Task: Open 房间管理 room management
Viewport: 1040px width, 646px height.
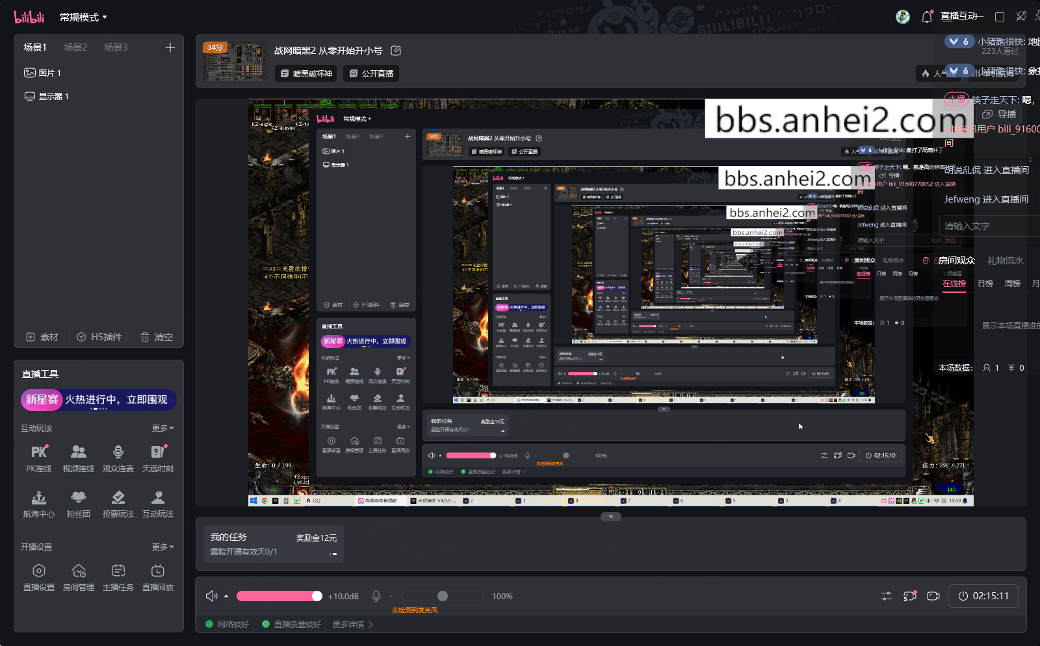Action: [x=79, y=577]
